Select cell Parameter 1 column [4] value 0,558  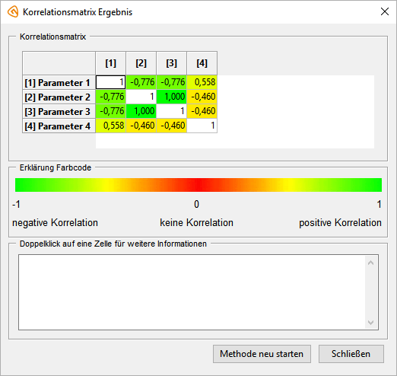pos(202,82)
